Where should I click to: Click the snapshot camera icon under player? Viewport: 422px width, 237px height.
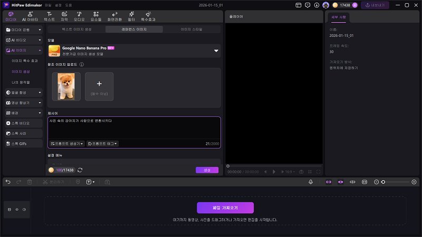coord(301,172)
